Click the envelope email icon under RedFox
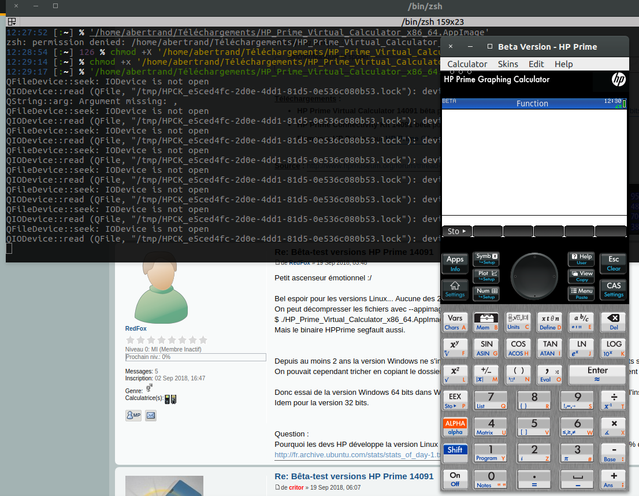Viewport: 639px width, 496px height. [151, 415]
